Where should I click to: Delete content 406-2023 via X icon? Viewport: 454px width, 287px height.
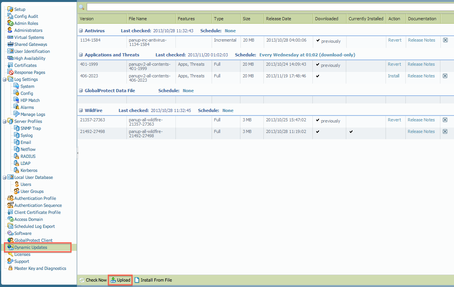[445, 76]
